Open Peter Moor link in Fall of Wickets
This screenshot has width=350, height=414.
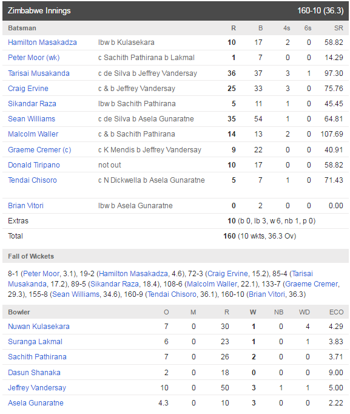coord(42,274)
